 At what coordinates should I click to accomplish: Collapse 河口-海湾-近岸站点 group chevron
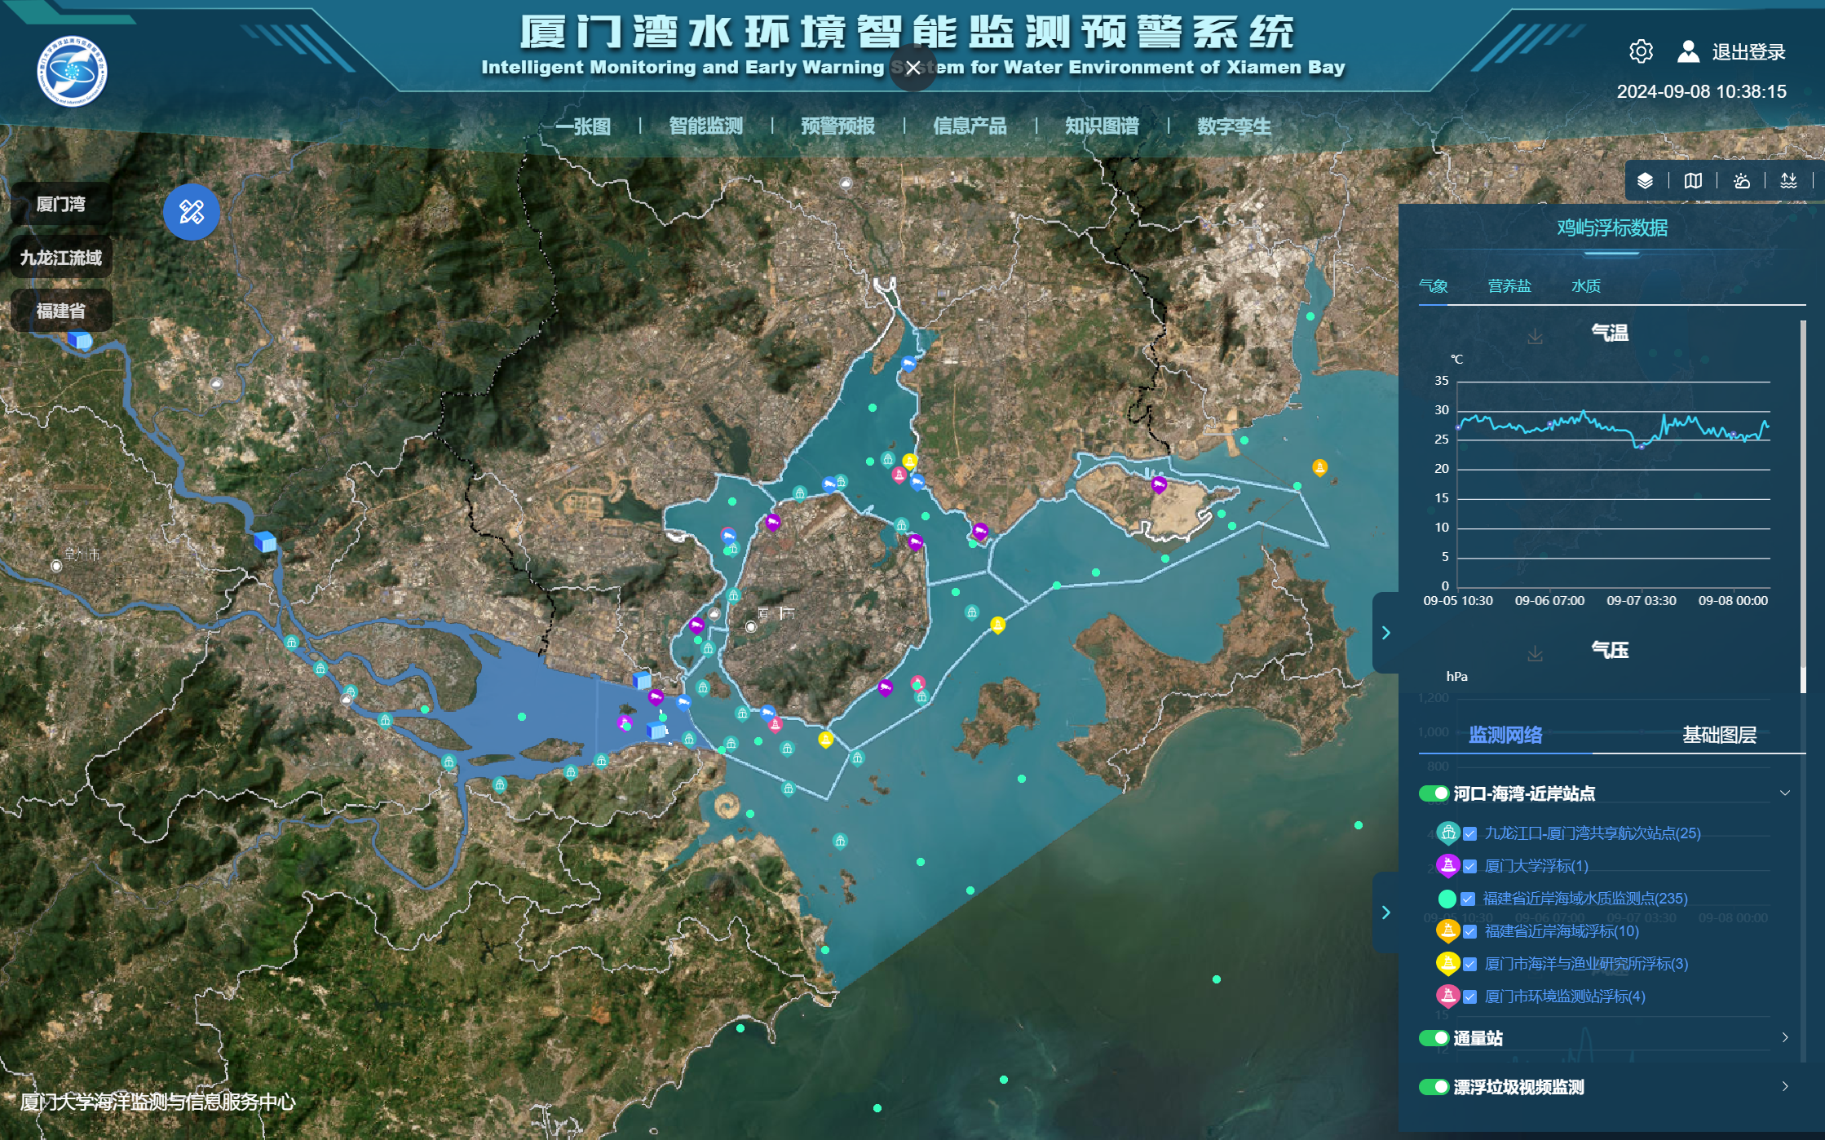tap(1785, 793)
